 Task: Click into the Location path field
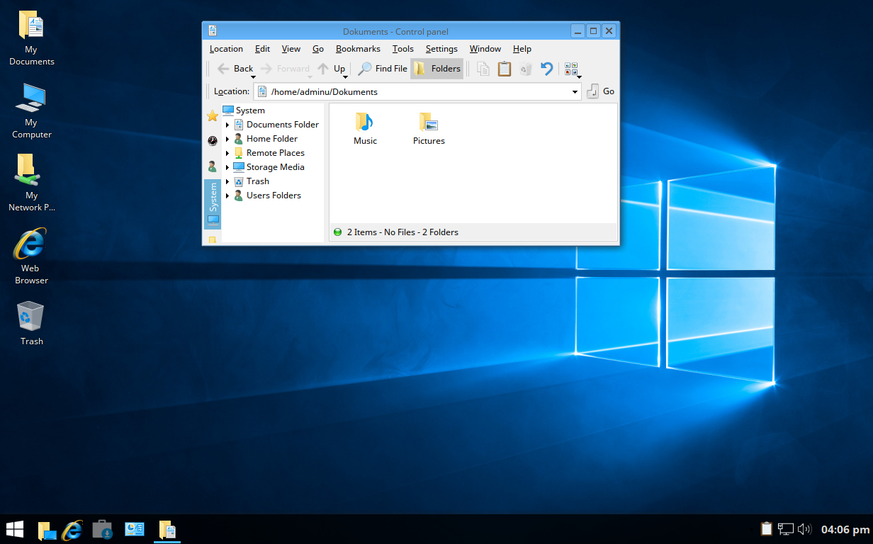[x=417, y=91]
